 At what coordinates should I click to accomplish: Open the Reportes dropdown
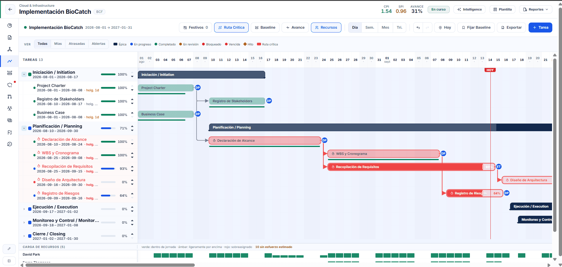click(536, 9)
